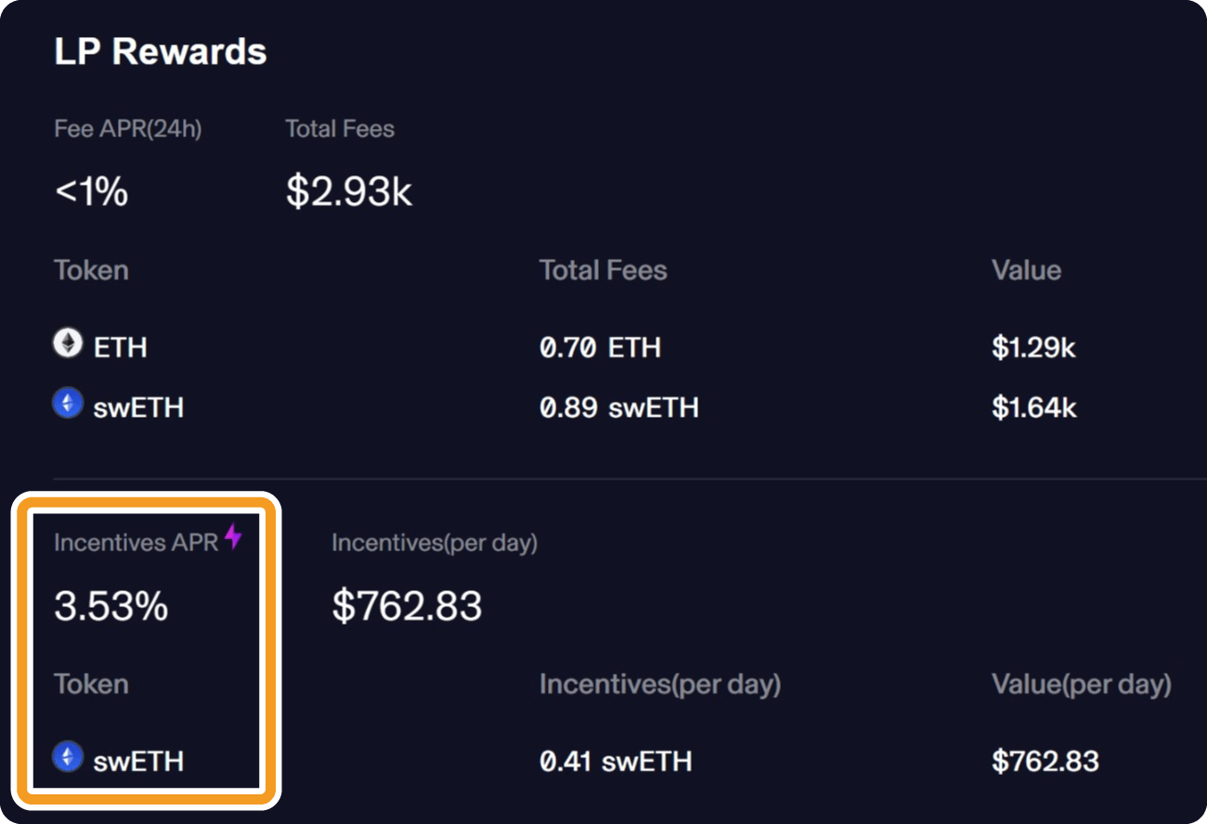Click the 3.53% incentives APR value
The height and width of the screenshot is (824, 1207).
111,607
